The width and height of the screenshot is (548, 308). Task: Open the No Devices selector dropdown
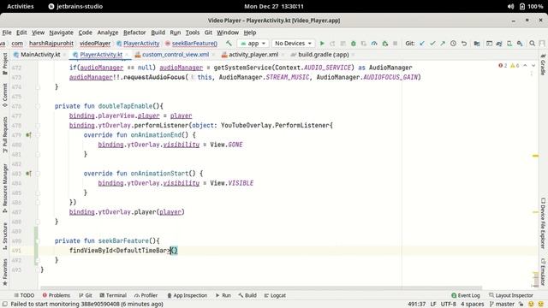[293, 44]
